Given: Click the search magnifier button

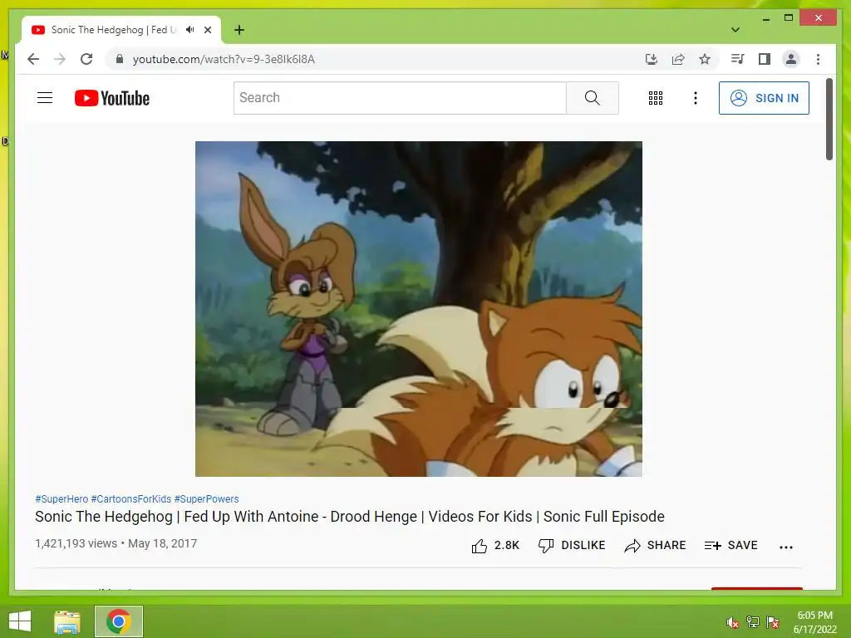Looking at the screenshot, I should (x=592, y=98).
